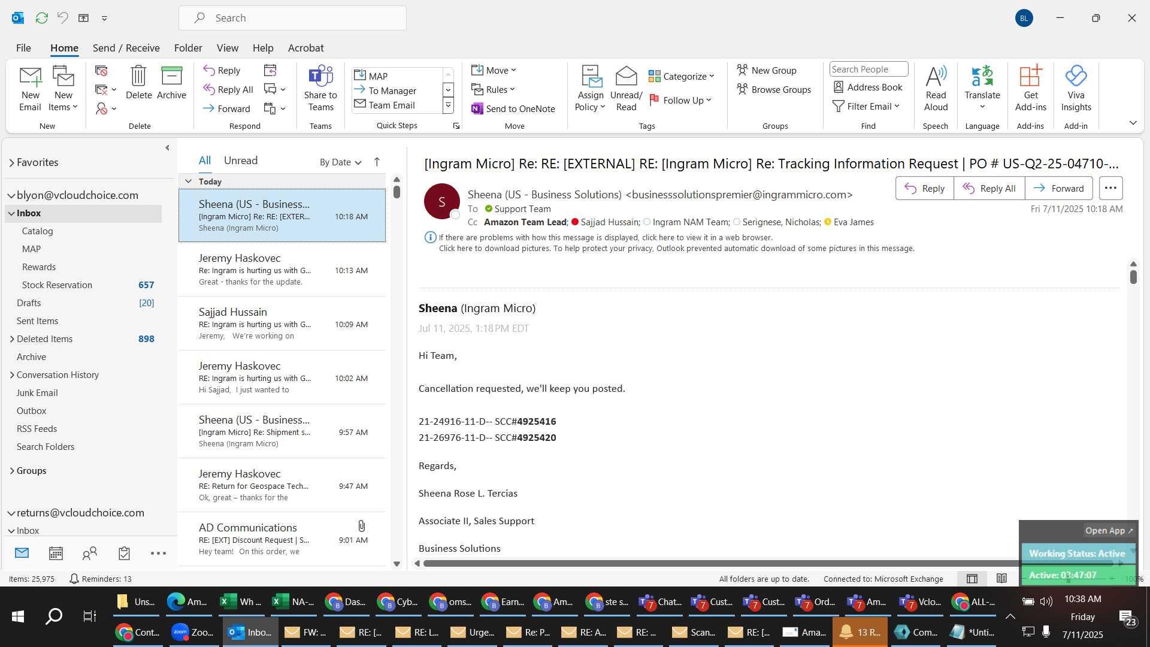Switch to People view in navigation bar
The image size is (1150, 647).
click(x=90, y=554)
